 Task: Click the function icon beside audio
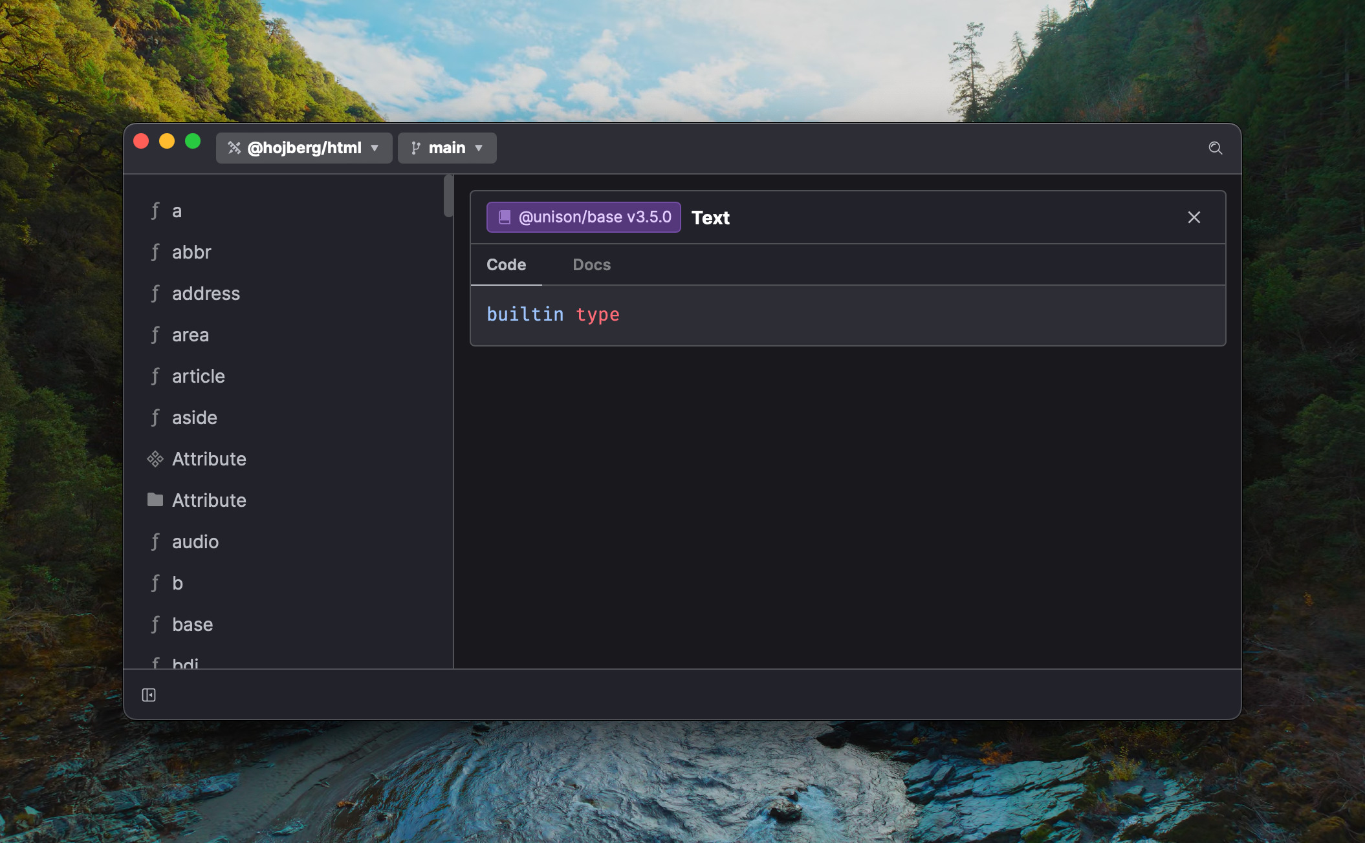point(155,542)
